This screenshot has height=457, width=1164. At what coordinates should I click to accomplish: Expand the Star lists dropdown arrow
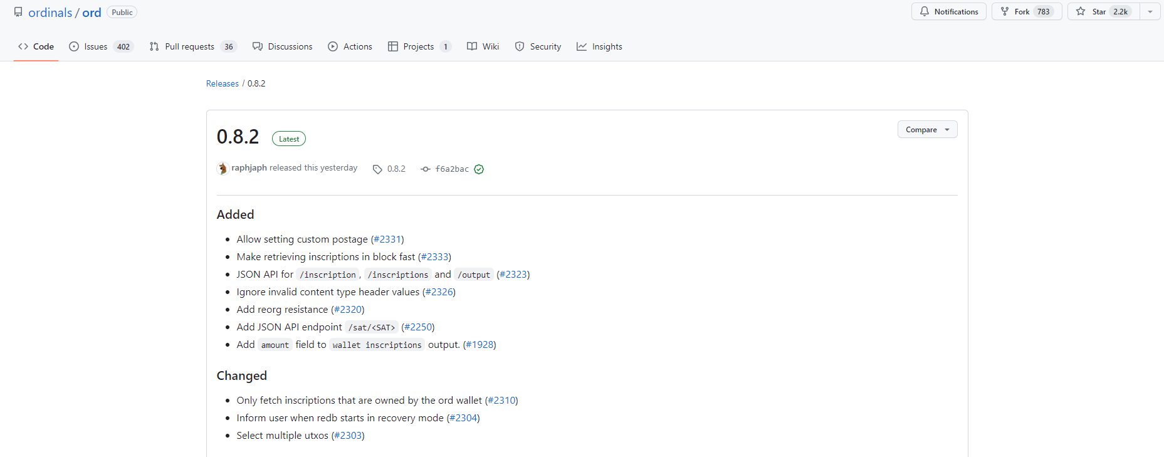1150,11
